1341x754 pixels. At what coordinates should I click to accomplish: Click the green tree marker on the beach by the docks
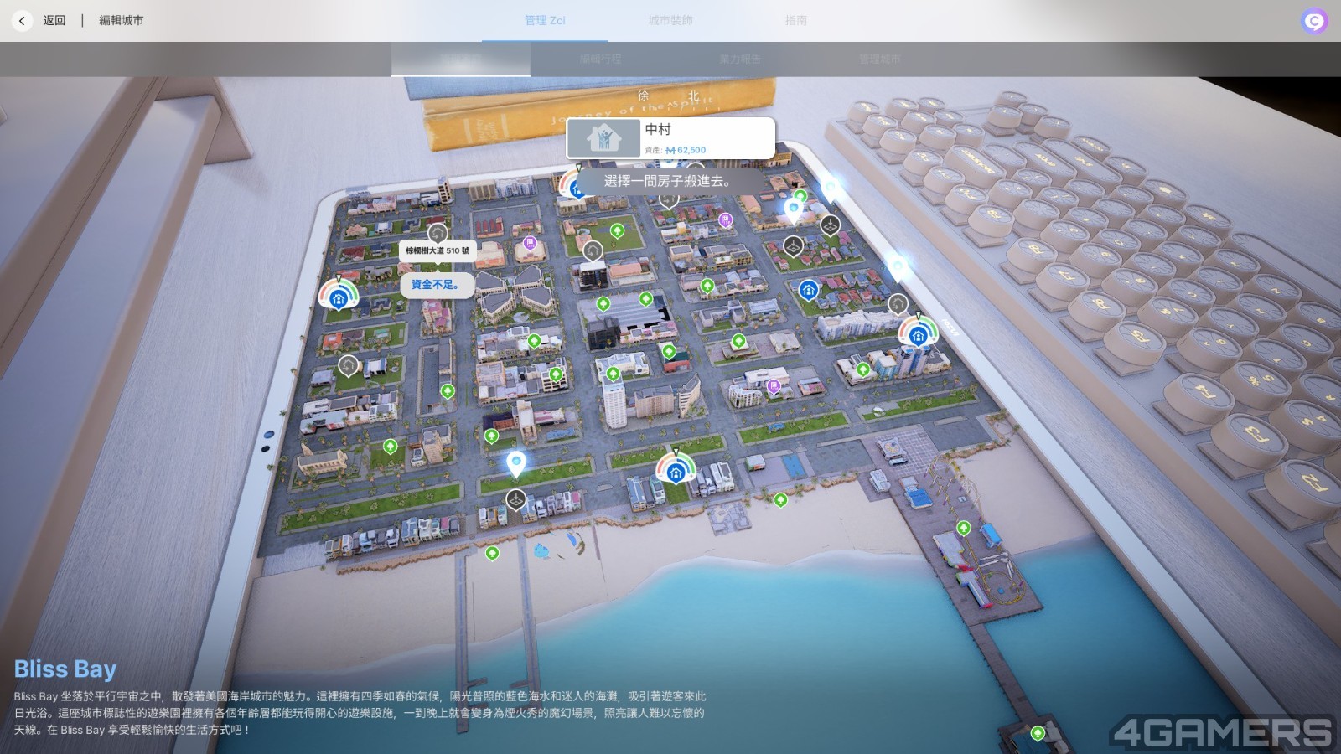point(492,553)
